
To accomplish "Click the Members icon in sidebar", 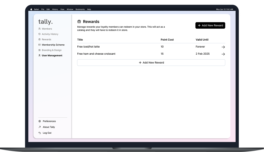I will coord(39,29).
